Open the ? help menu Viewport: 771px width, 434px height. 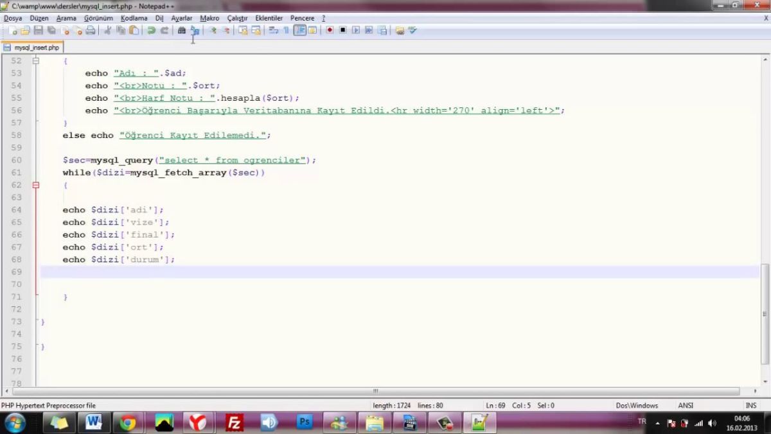tap(323, 18)
